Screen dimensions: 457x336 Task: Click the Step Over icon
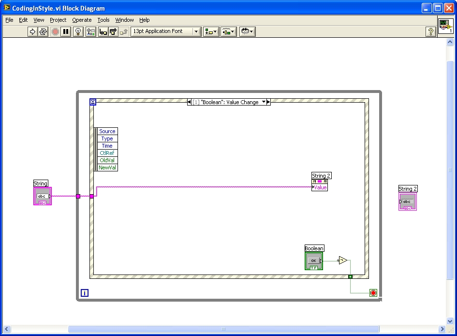[113, 31]
